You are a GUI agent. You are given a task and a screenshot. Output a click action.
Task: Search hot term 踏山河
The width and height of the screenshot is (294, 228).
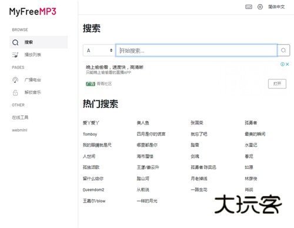pyautogui.click(x=143, y=179)
